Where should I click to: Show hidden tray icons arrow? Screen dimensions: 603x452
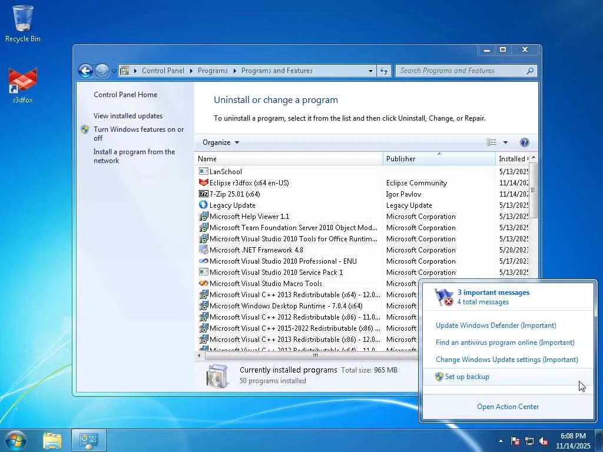(x=501, y=441)
